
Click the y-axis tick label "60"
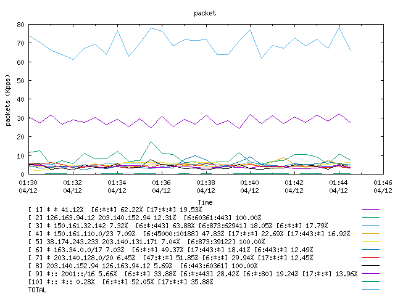tap(20, 62)
